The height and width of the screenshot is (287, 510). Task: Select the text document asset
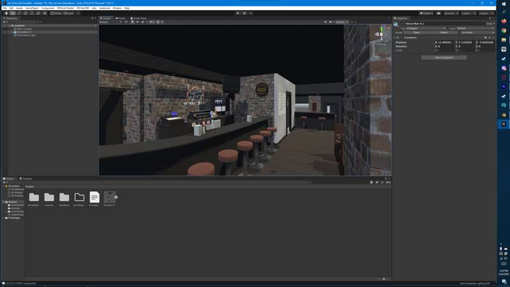tap(94, 198)
